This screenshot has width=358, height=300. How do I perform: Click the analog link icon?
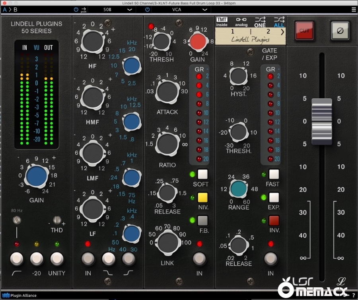(241, 21)
